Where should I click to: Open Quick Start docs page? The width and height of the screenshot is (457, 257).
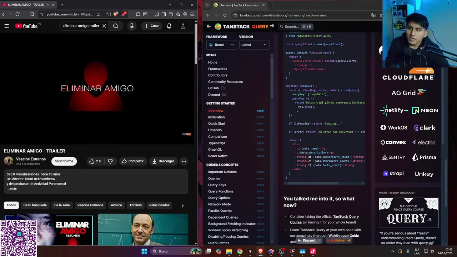217,124
